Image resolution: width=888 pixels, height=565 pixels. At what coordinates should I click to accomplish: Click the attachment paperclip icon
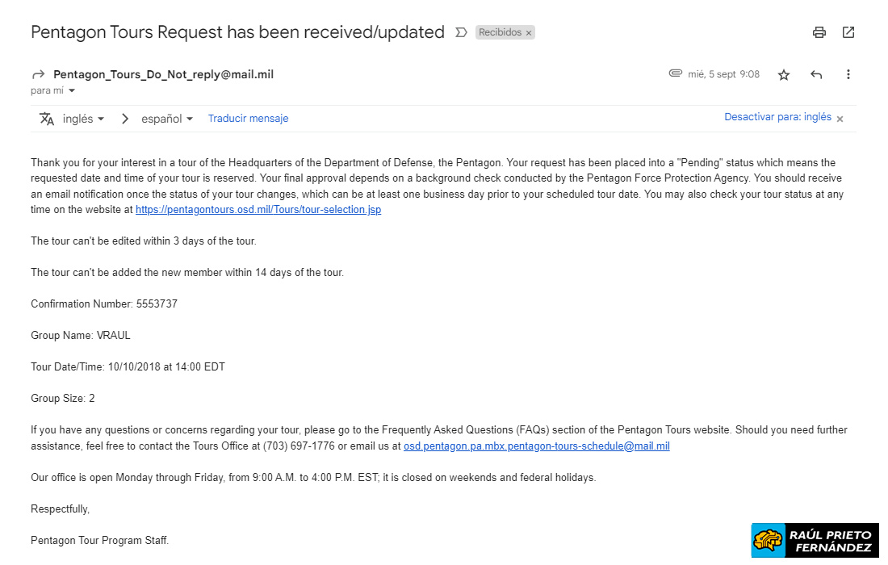(676, 74)
